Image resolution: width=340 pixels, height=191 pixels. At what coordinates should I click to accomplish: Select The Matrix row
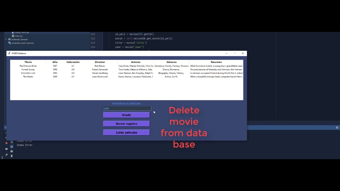pyautogui.click(x=126, y=77)
